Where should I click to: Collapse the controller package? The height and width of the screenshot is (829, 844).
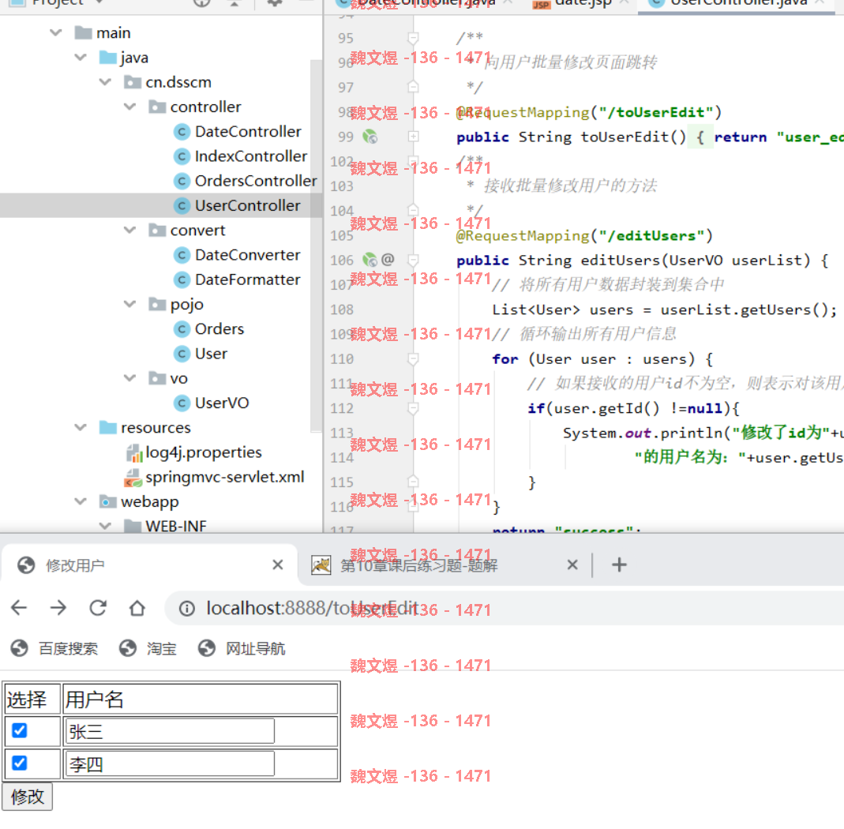(x=130, y=107)
